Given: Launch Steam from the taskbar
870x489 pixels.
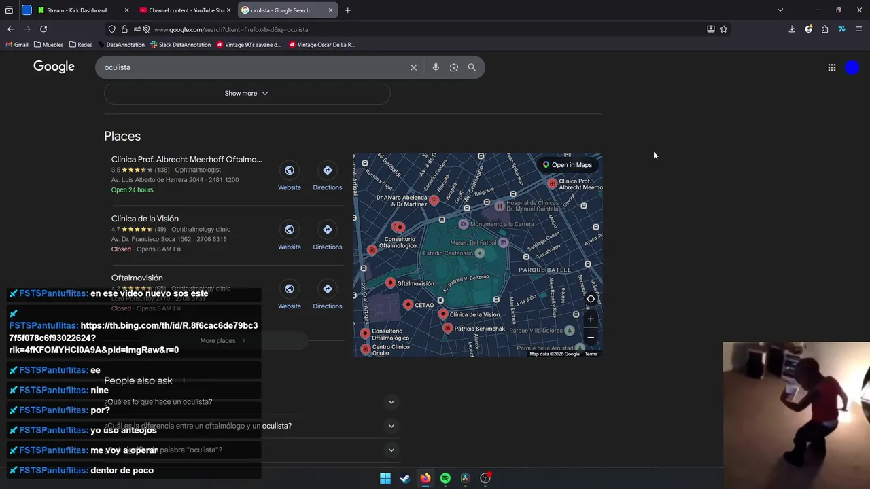Looking at the screenshot, I should pos(405,478).
